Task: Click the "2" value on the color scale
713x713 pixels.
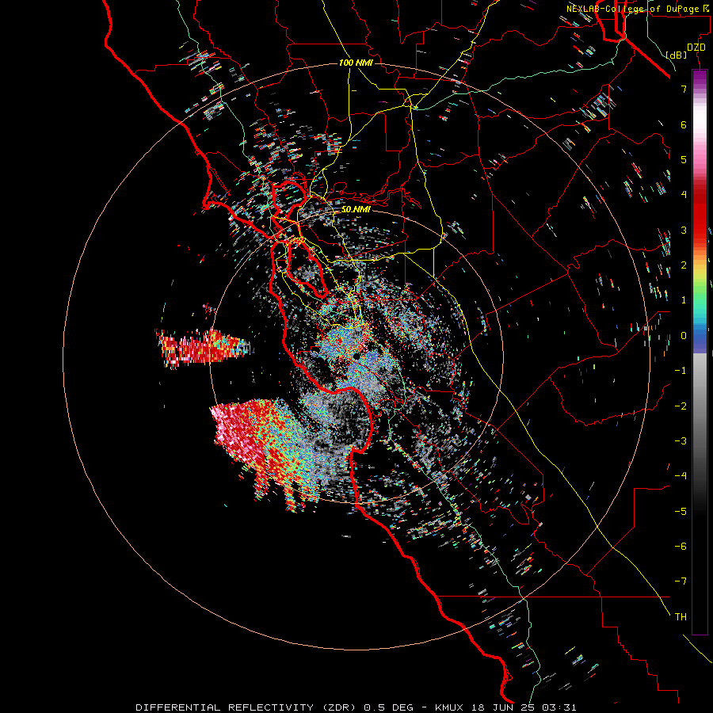Action: click(684, 265)
